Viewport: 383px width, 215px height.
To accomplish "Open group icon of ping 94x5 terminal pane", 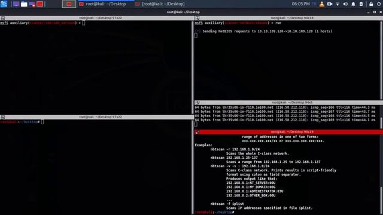I will [x=197, y=103].
